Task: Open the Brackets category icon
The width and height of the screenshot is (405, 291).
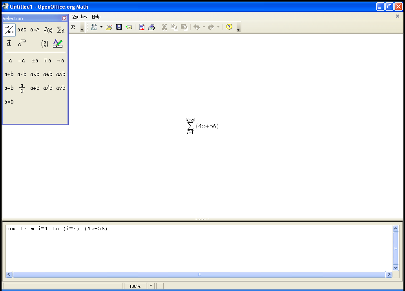Action: [x=45, y=44]
